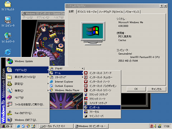Open Help (ヘルプ) from Start menu
This screenshot has width=172, height=129.
click(28, 97)
